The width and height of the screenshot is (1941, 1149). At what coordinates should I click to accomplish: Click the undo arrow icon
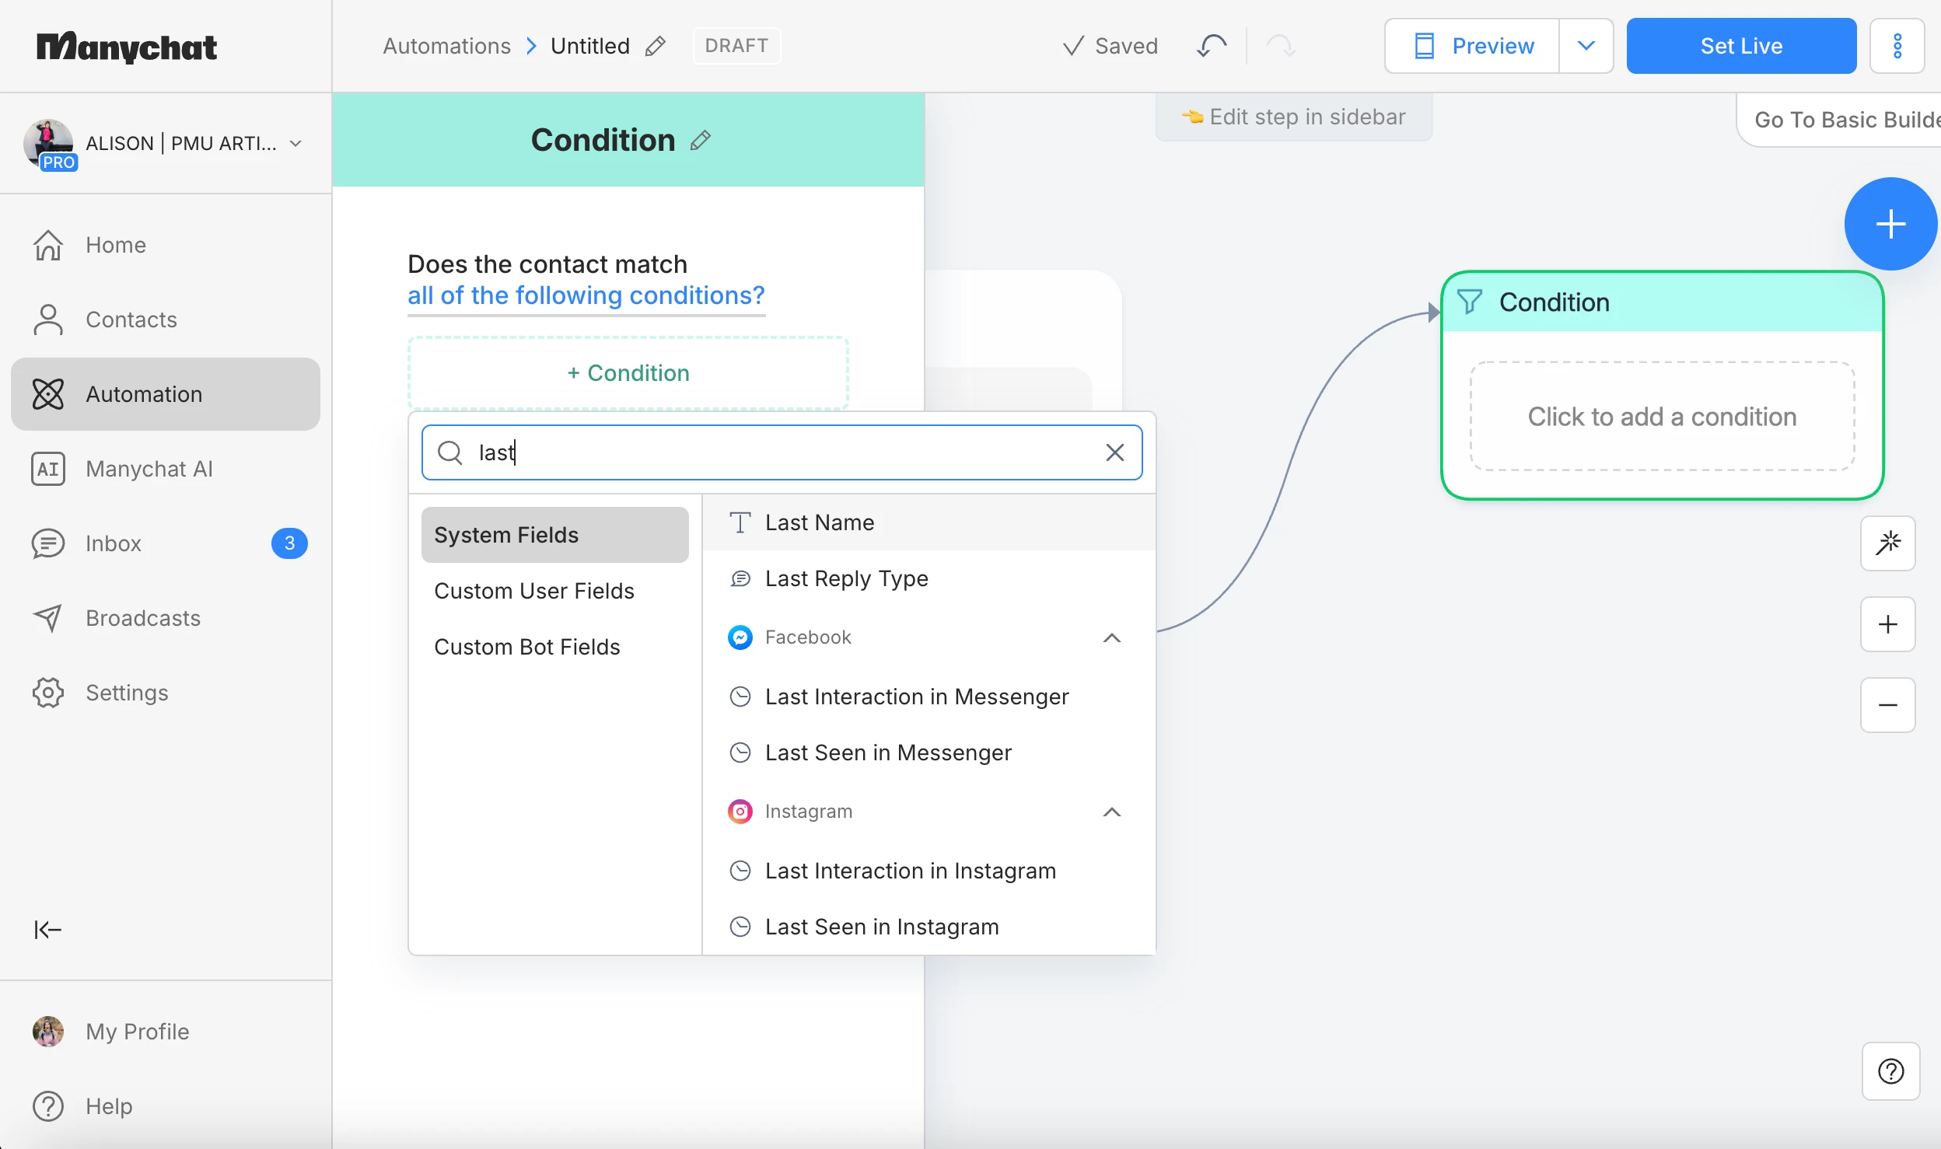[x=1212, y=46]
